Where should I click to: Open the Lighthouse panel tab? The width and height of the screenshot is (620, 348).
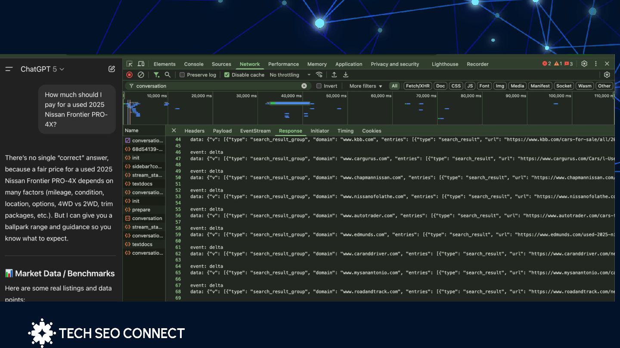pyautogui.click(x=445, y=64)
